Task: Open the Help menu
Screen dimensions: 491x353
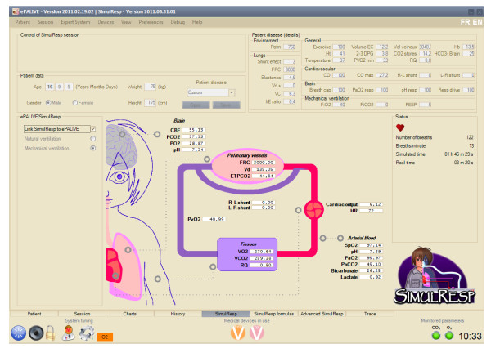Action: click(x=197, y=22)
